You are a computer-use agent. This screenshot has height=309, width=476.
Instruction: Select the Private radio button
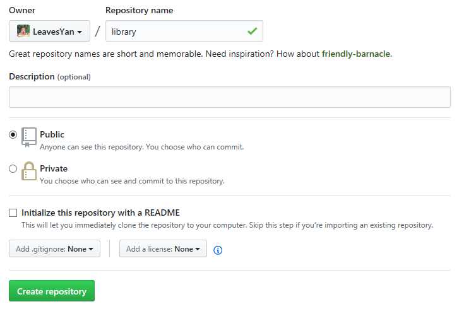coord(13,168)
